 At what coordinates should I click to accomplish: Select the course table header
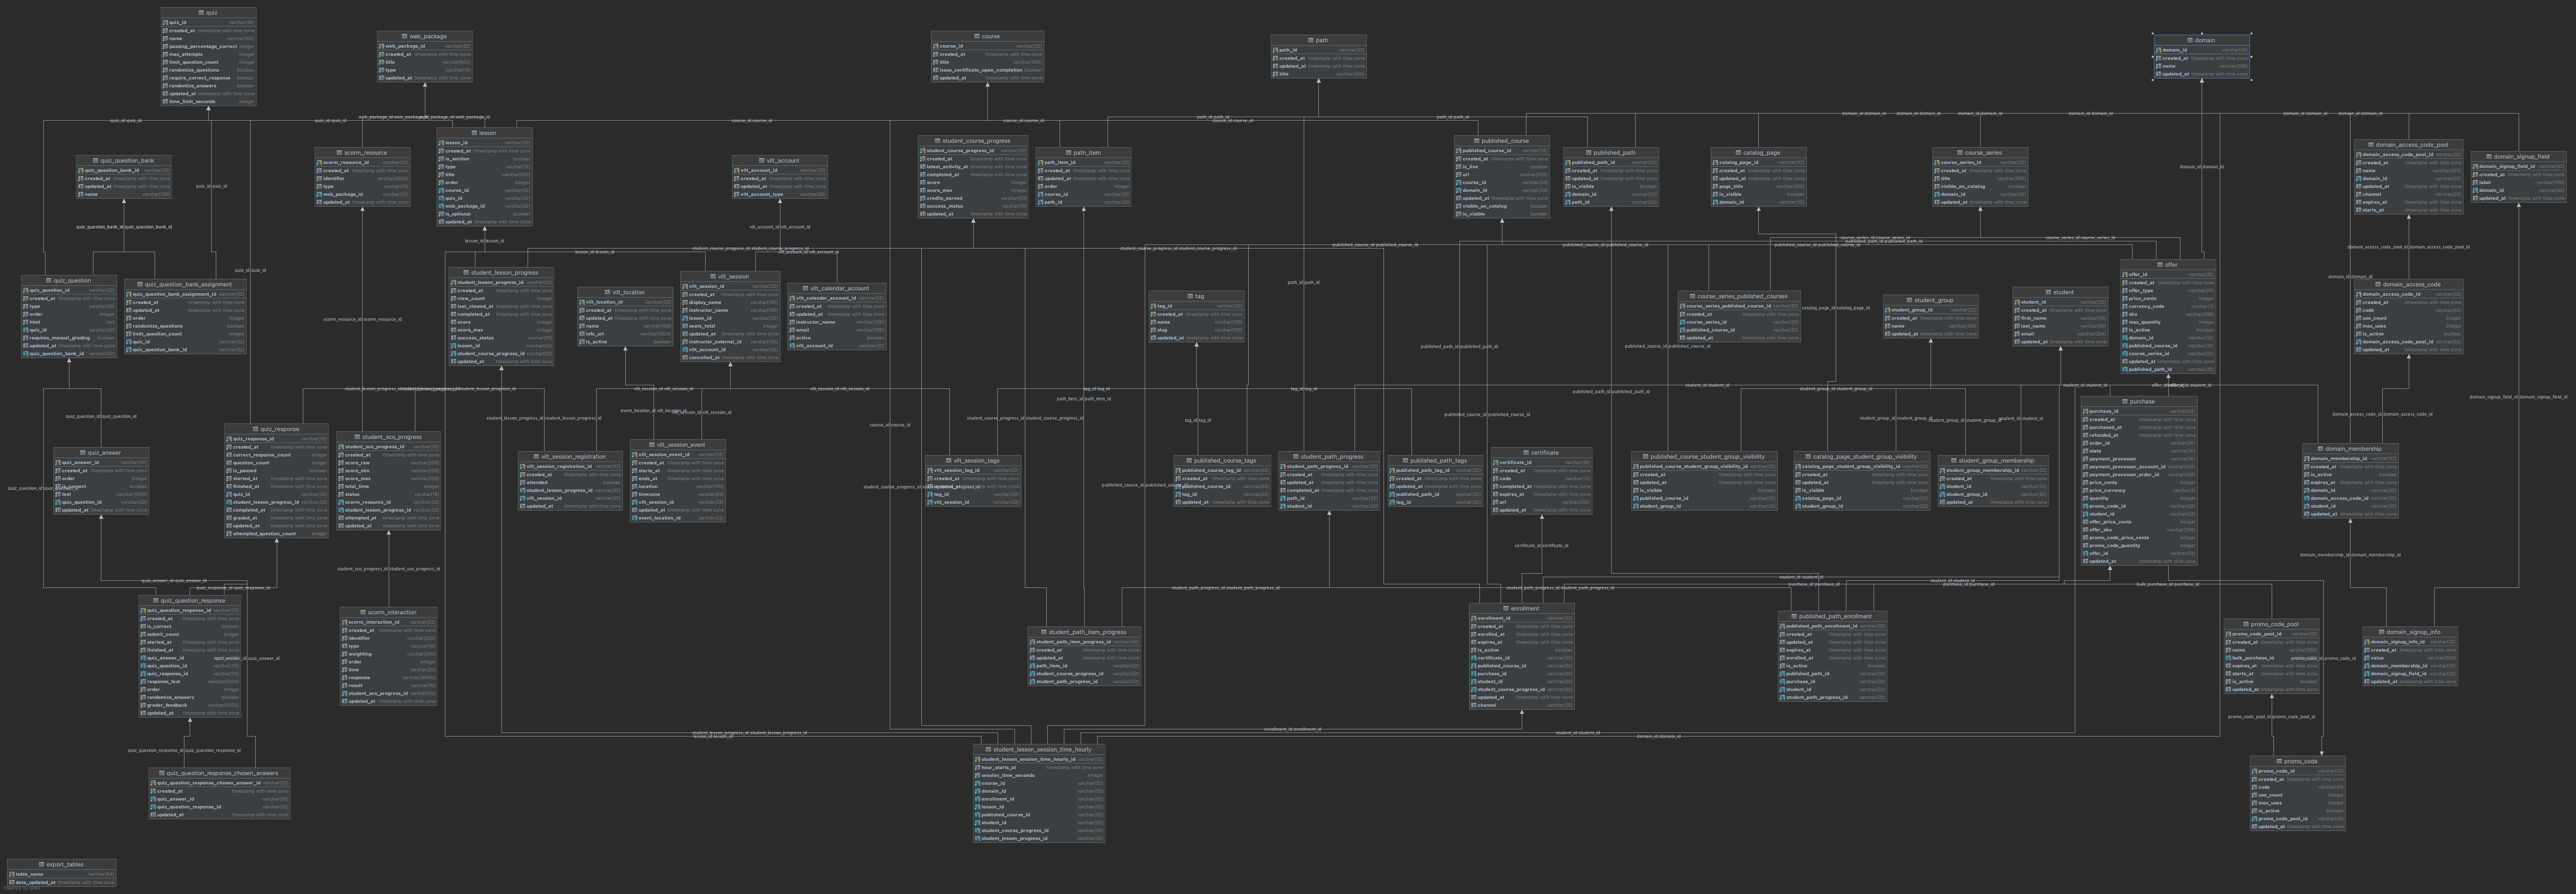tap(987, 36)
